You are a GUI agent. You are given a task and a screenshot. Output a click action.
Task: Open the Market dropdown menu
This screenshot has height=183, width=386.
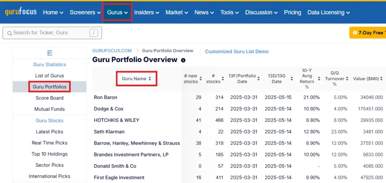coord(177,12)
